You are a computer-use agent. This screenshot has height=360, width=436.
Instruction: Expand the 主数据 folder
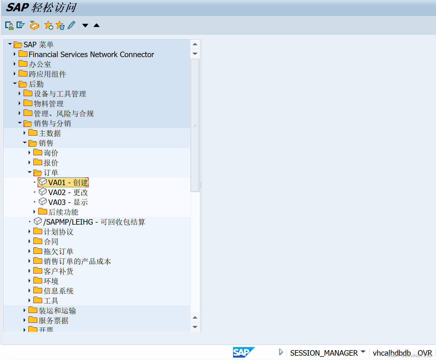click(25, 133)
